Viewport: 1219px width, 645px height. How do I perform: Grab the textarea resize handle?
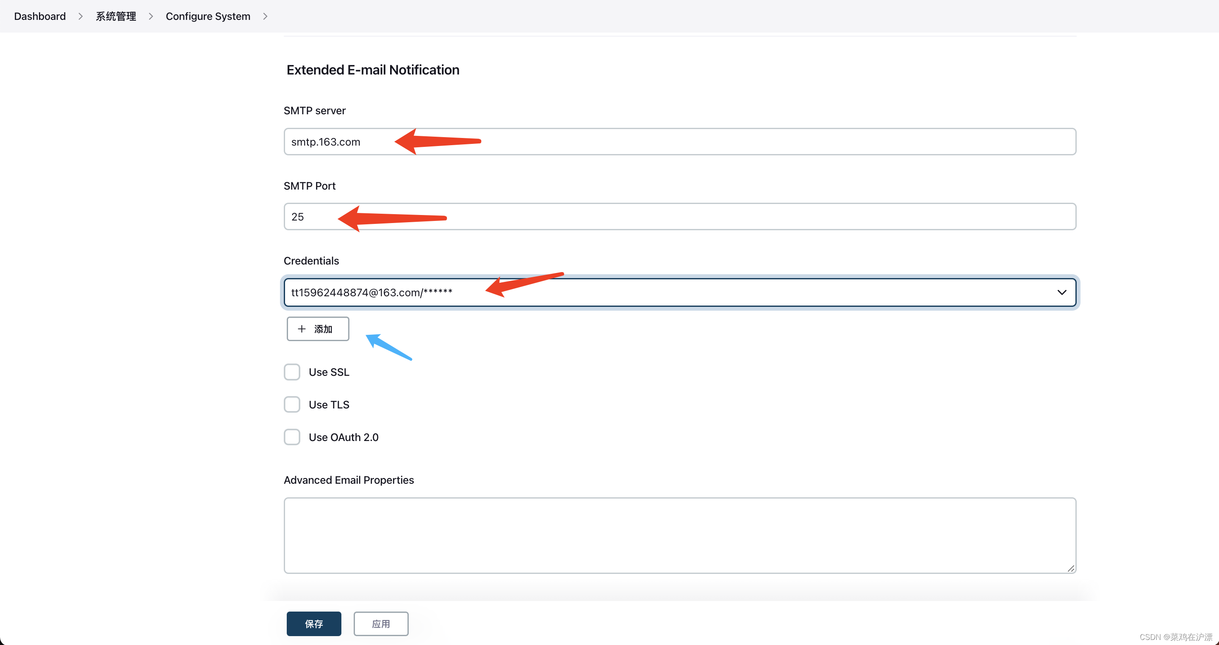[x=1071, y=568]
